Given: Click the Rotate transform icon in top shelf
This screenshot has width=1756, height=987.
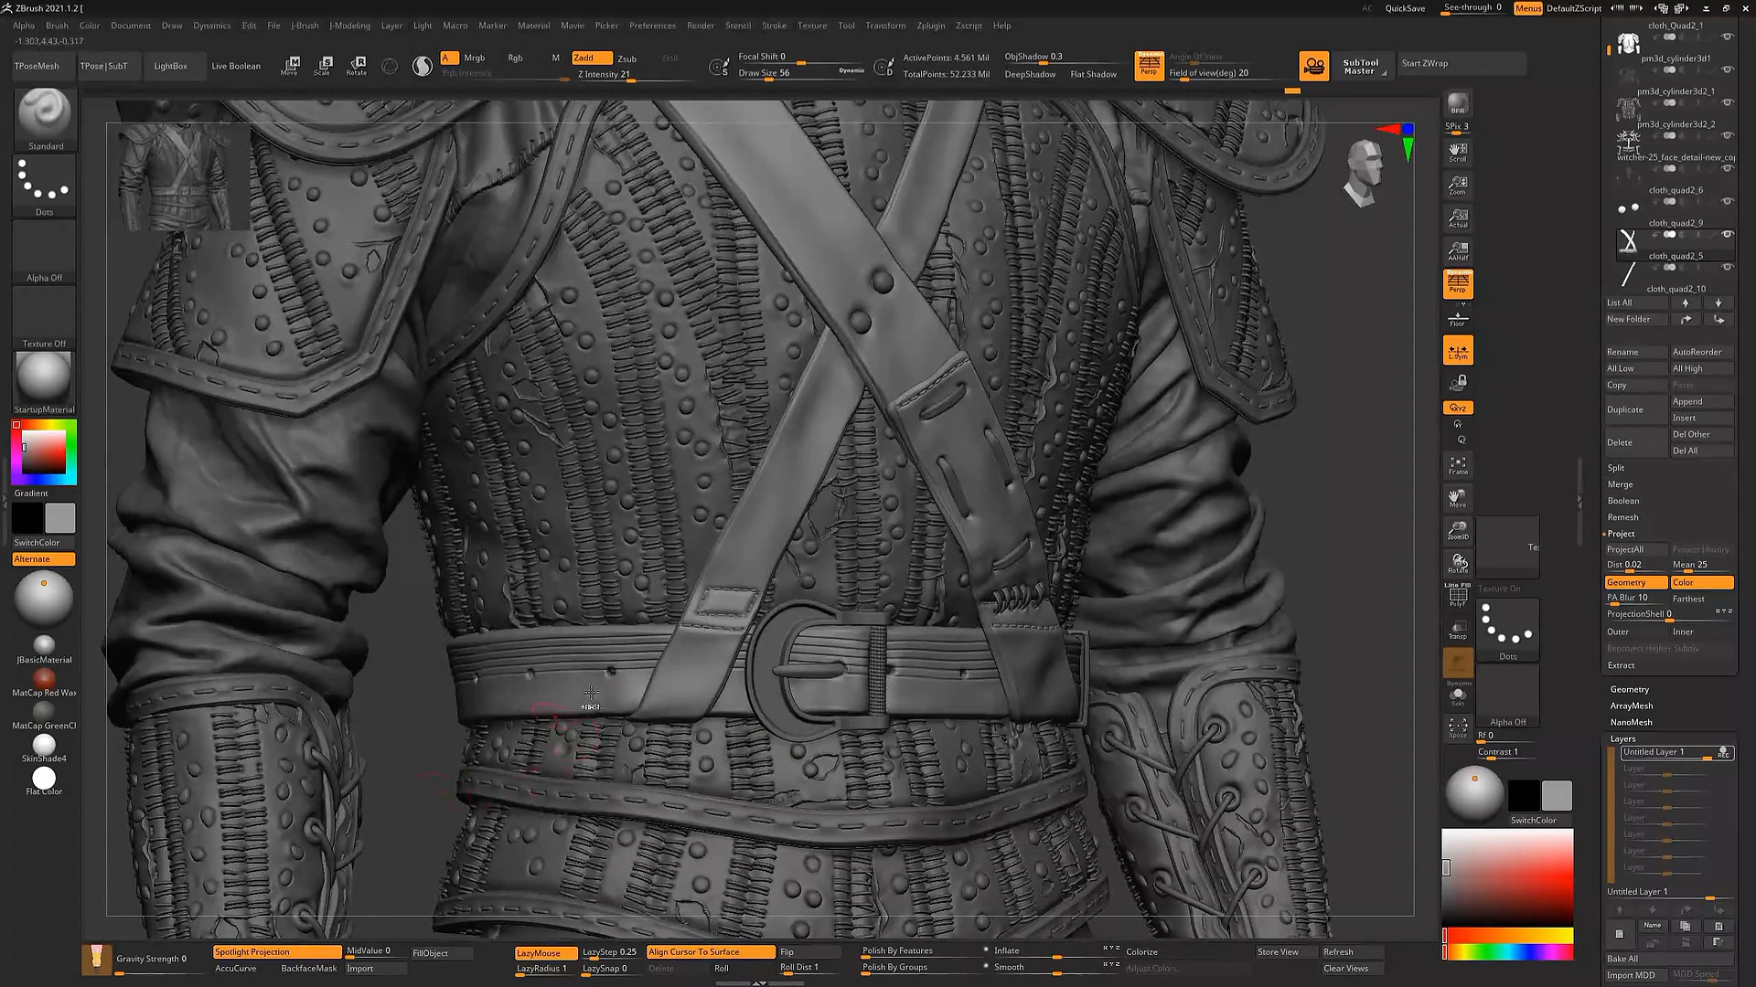Looking at the screenshot, I should (357, 65).
